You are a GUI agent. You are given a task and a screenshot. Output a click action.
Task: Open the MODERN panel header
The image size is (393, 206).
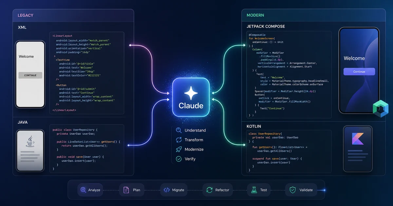pyautogui.click(x=313, y=15)
